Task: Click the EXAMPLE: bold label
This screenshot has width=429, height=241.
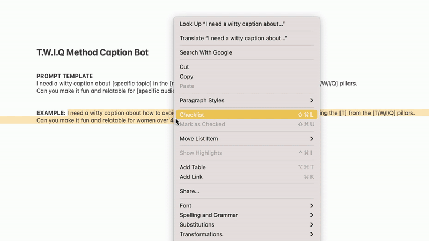Action: point(51,113)
